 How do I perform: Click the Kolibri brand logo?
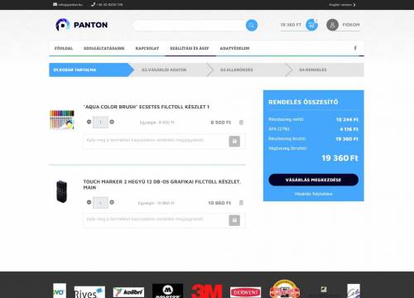click(x=128, y=292)
